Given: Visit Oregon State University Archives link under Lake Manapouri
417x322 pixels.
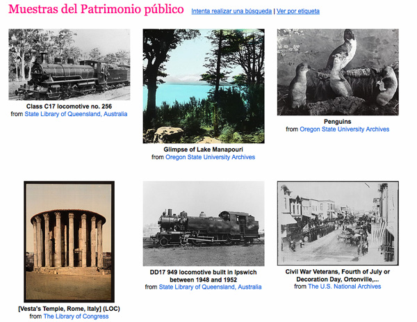Looking at the screenshot, I should 210,157.
